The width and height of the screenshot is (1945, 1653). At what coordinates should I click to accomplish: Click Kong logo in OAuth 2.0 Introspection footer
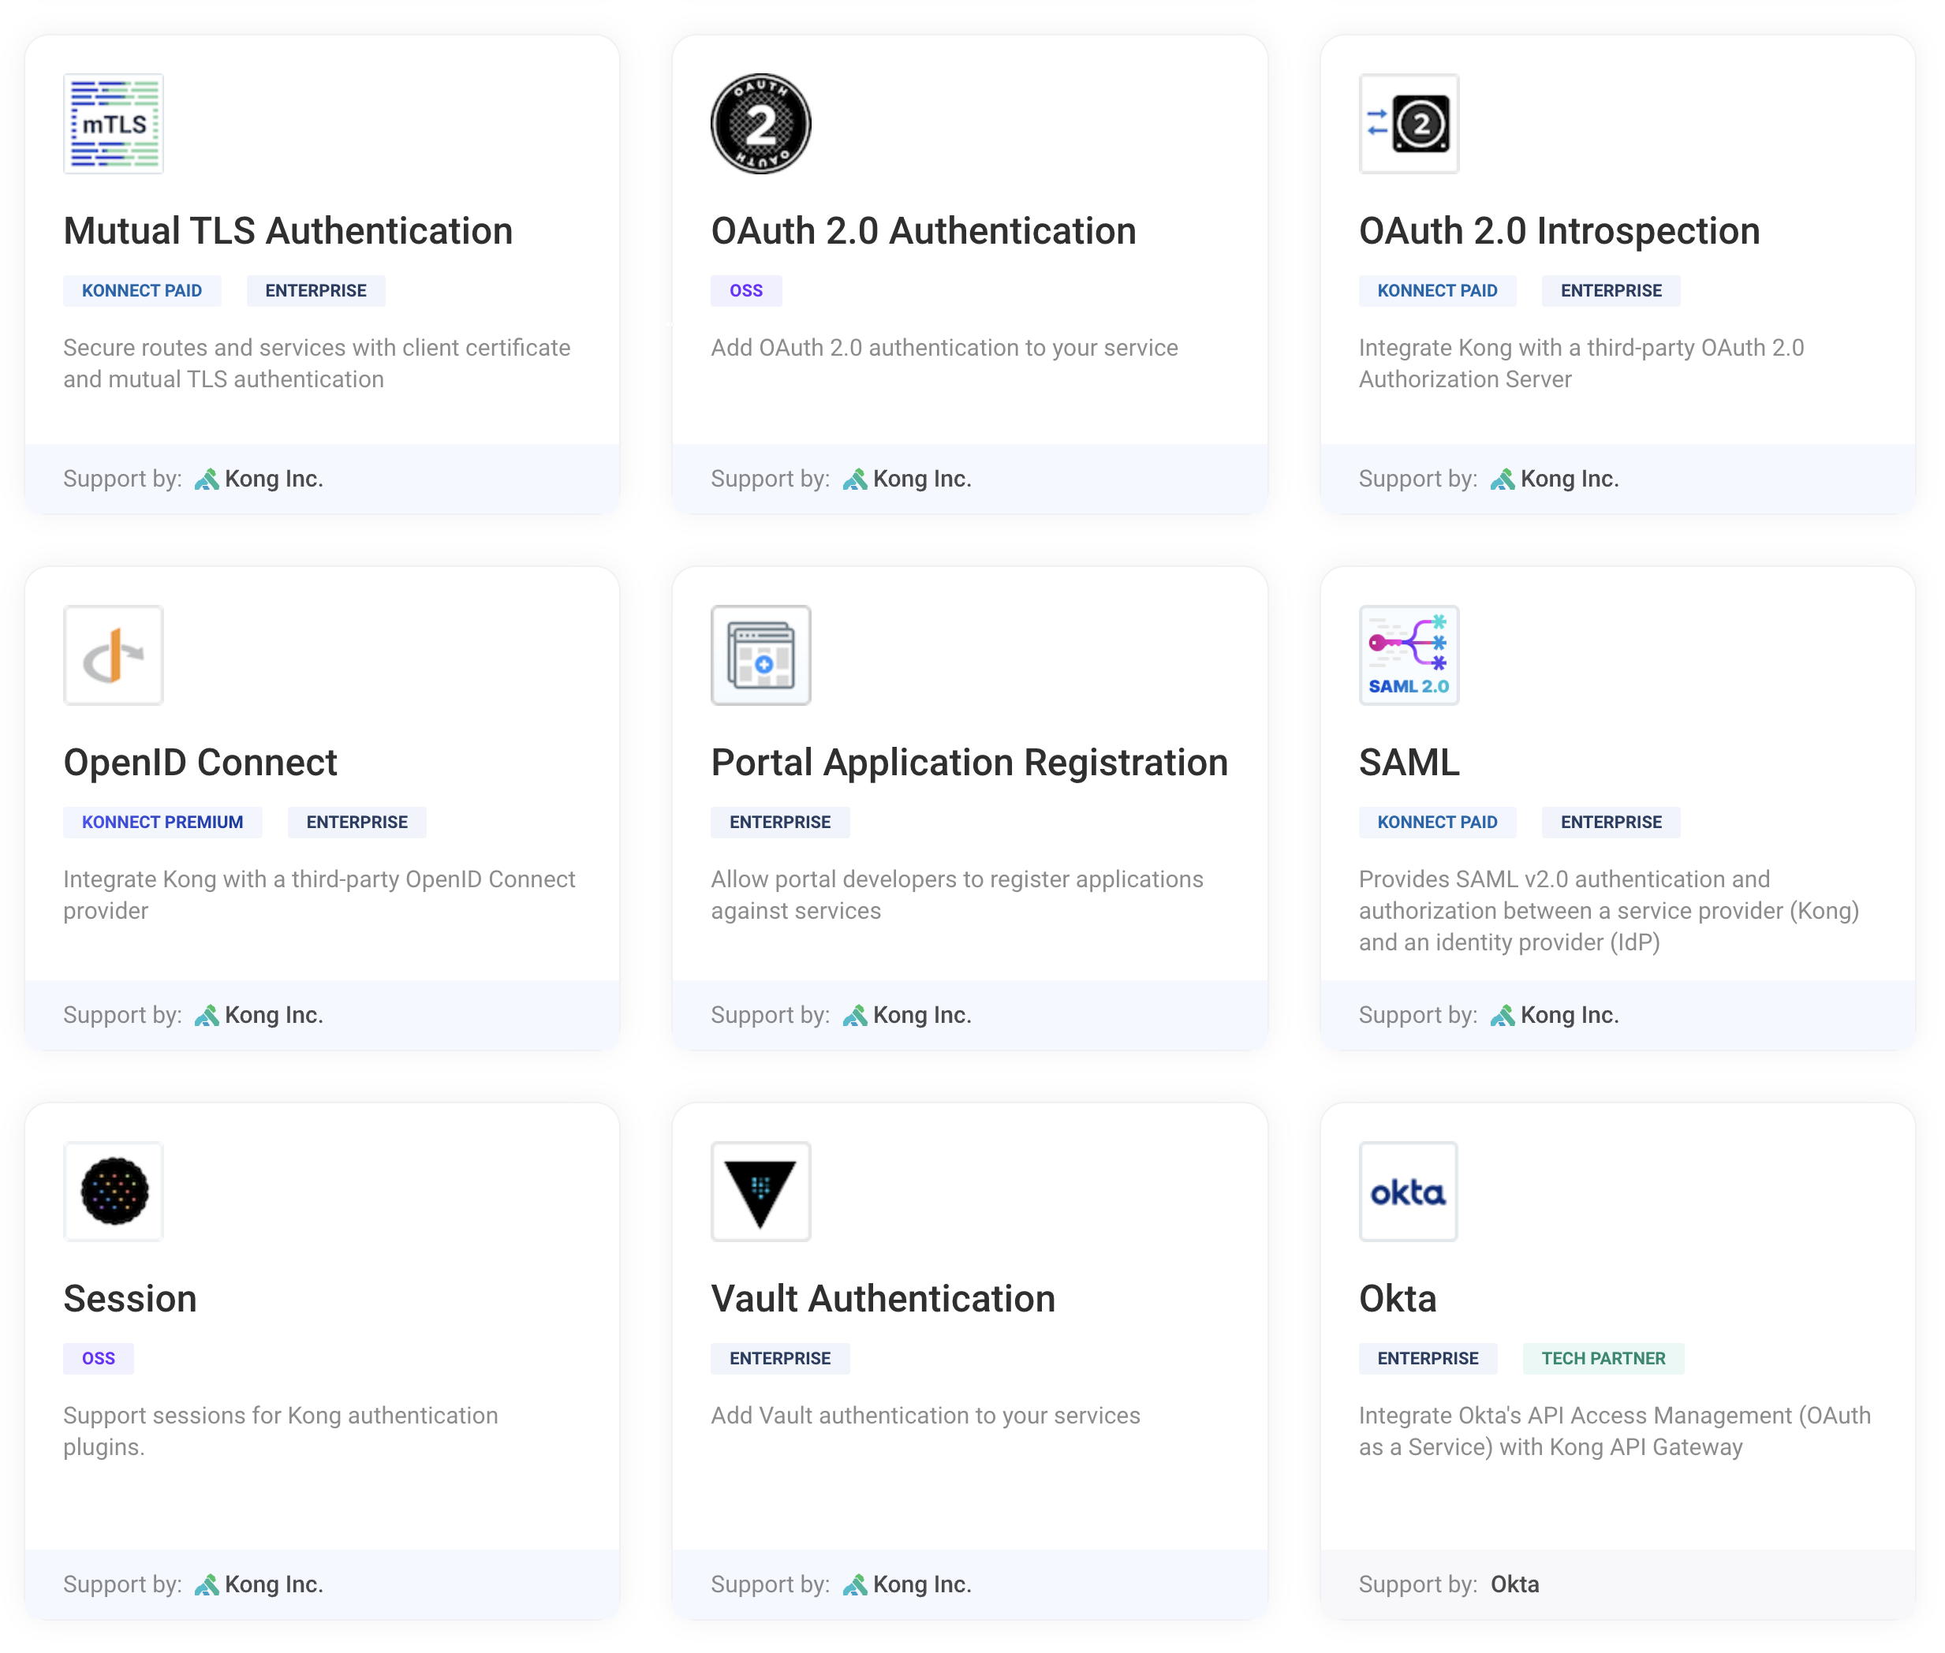pos(1503,479)
